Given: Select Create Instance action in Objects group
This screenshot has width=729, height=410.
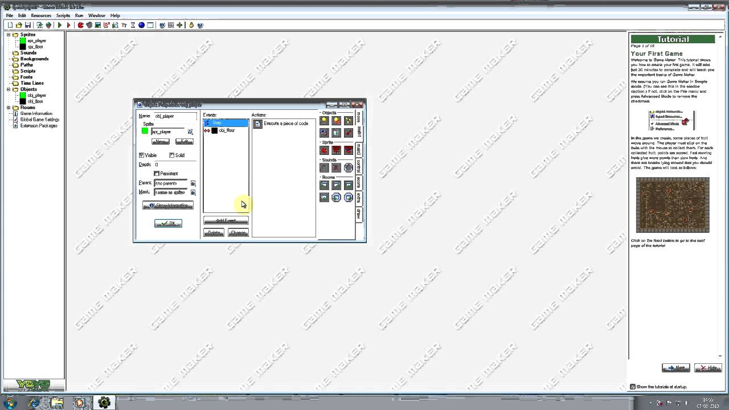Looking at the screenshot, I should point(324,121).
